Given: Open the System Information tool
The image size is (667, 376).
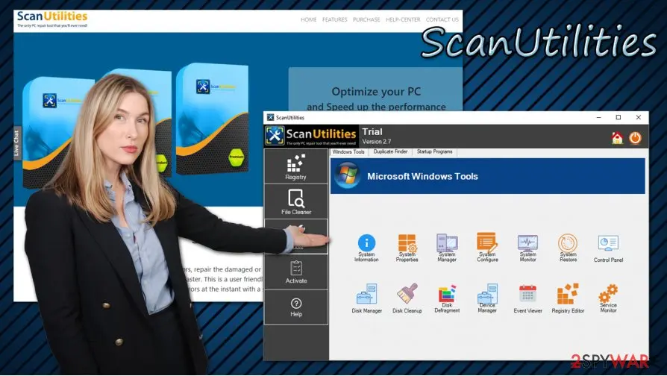Looking at the screenshot, I should coord(366,248).
